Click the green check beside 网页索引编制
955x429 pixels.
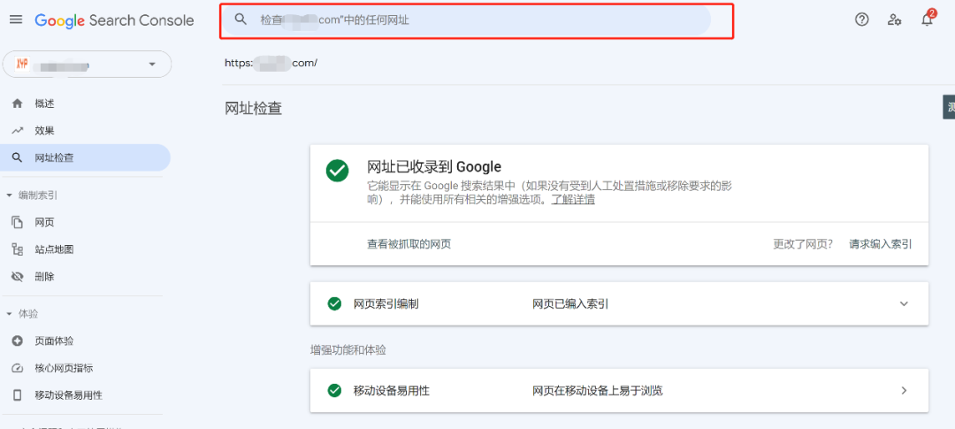coord(334,303)
